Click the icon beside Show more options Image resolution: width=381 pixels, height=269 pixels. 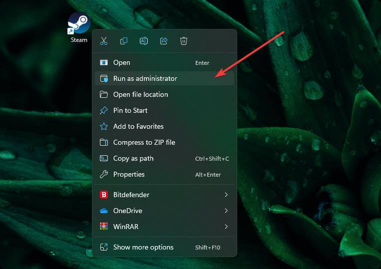pos(104,247)
